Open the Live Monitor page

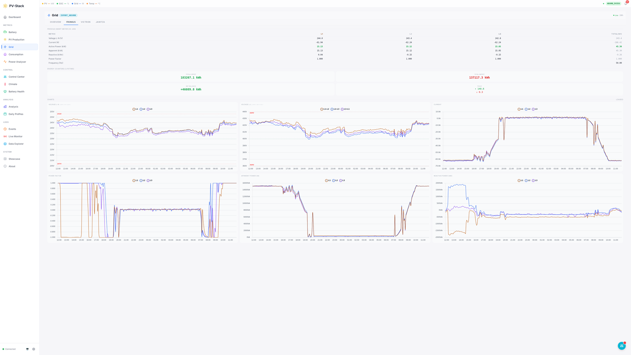15,136
